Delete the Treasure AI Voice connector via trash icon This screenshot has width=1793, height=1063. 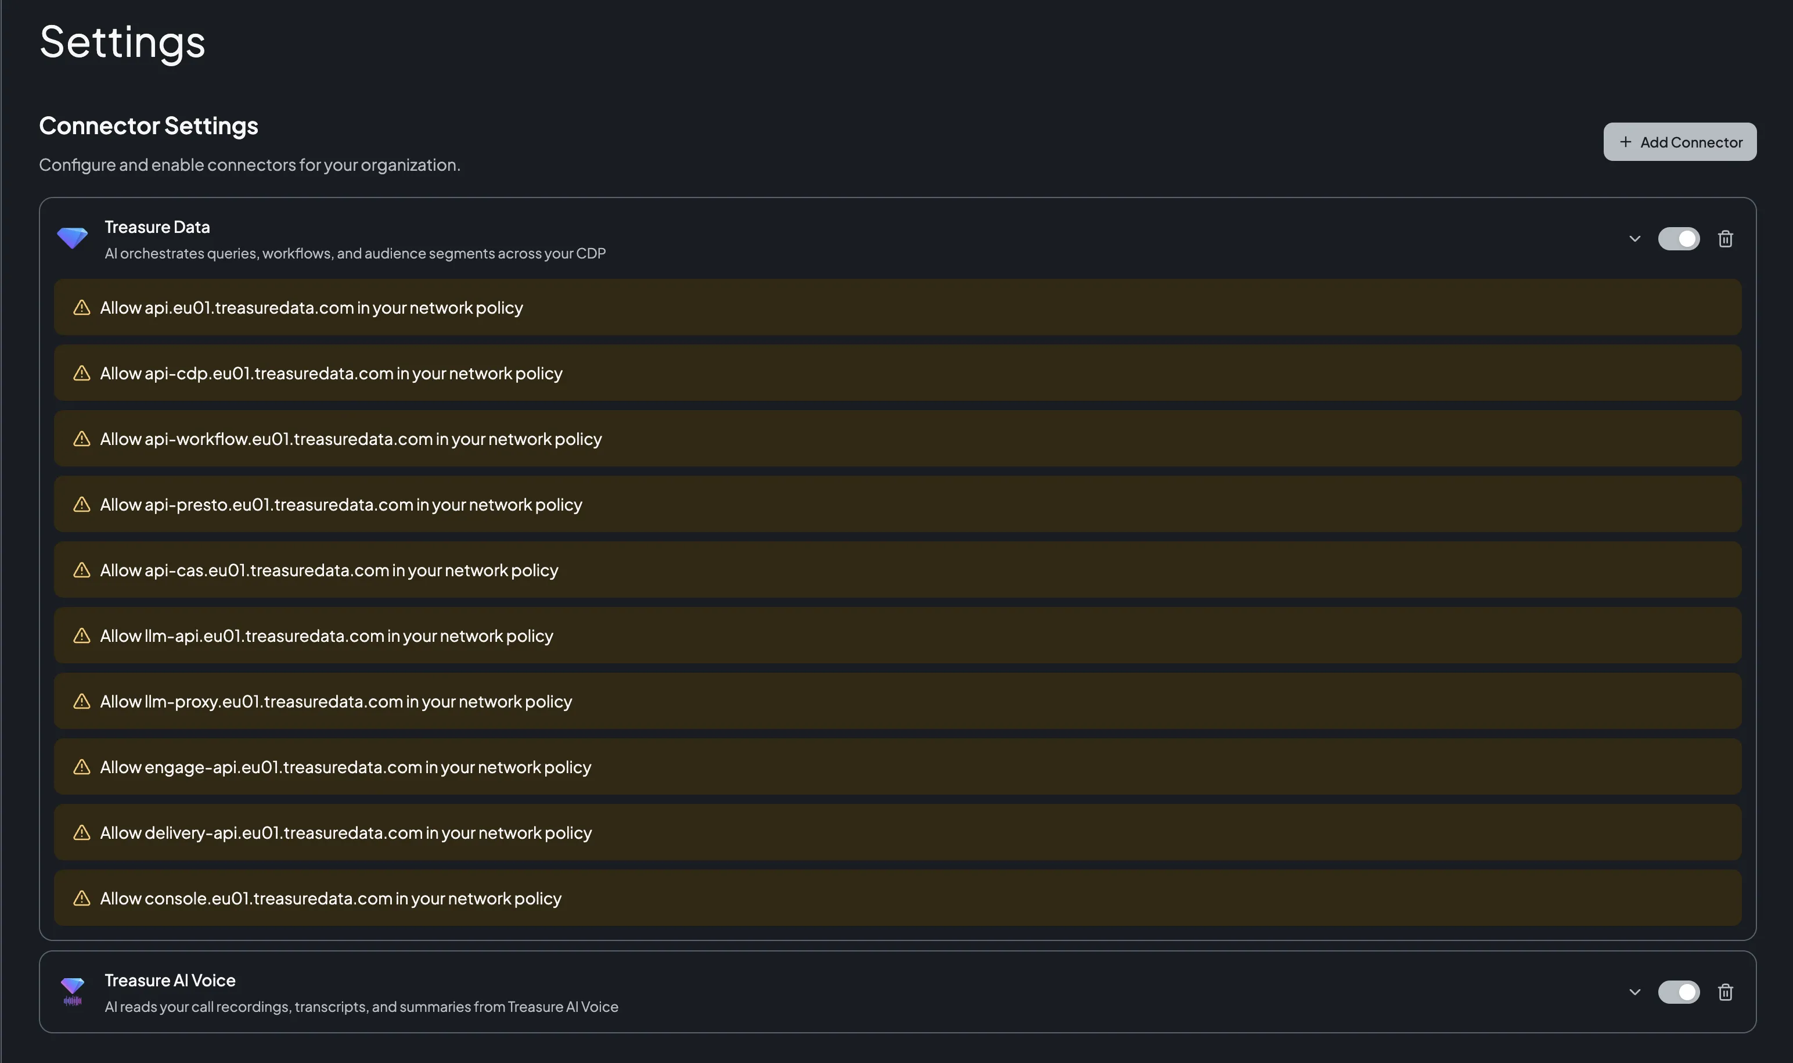(x=1726, y=992)
